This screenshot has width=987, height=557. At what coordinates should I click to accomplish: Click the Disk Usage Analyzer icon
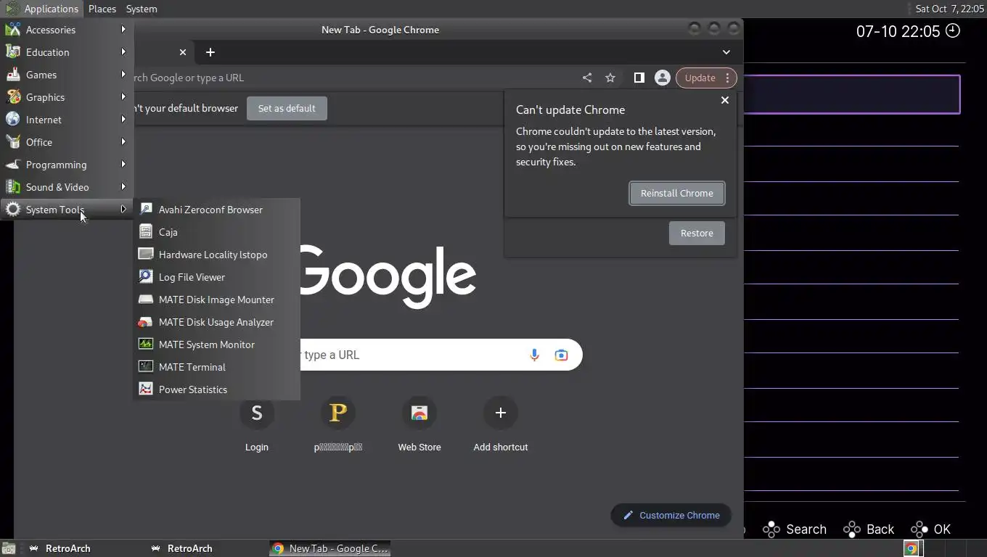pyautogui.click(x=146, y=322)
